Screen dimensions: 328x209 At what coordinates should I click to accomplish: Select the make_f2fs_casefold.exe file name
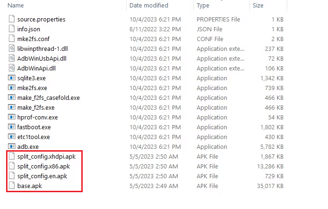pyautogui.click(x=49, y=98)
